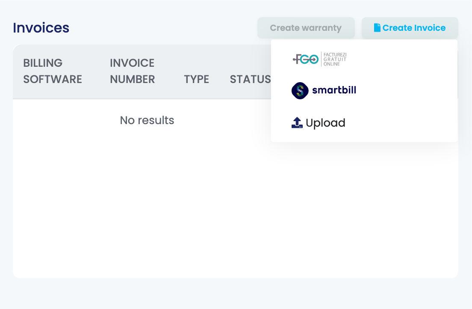Click the No results text
472x309 pixels.
[147, 120]
